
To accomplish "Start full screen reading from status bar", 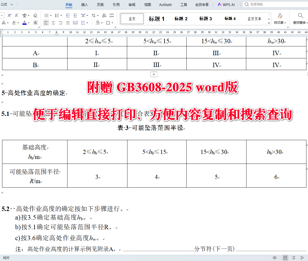I will tap(302, 258).
